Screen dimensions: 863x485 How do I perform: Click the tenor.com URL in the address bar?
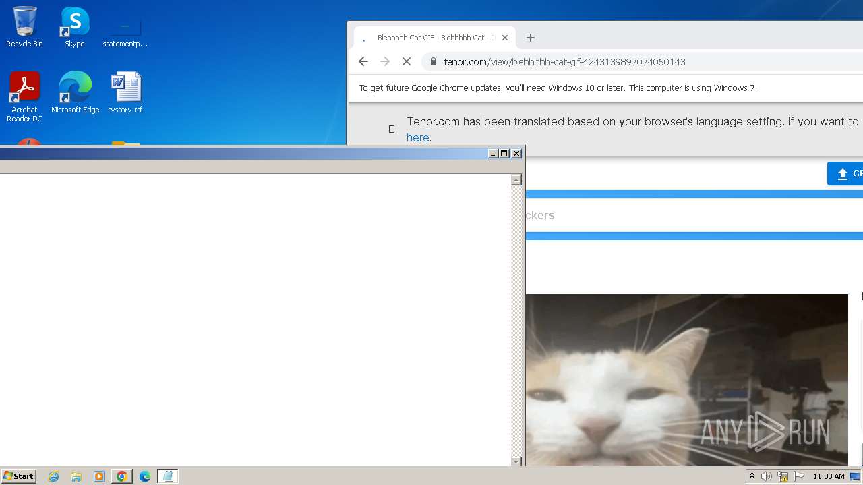(x=564, y=61)
